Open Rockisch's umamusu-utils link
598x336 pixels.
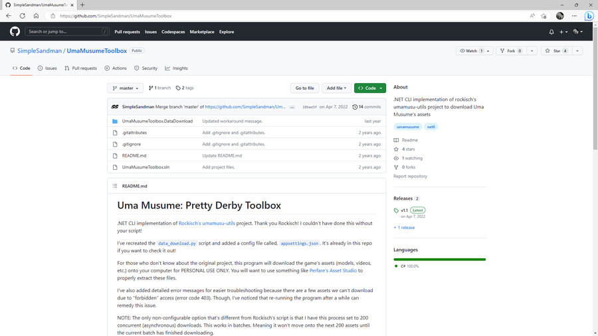207,223
